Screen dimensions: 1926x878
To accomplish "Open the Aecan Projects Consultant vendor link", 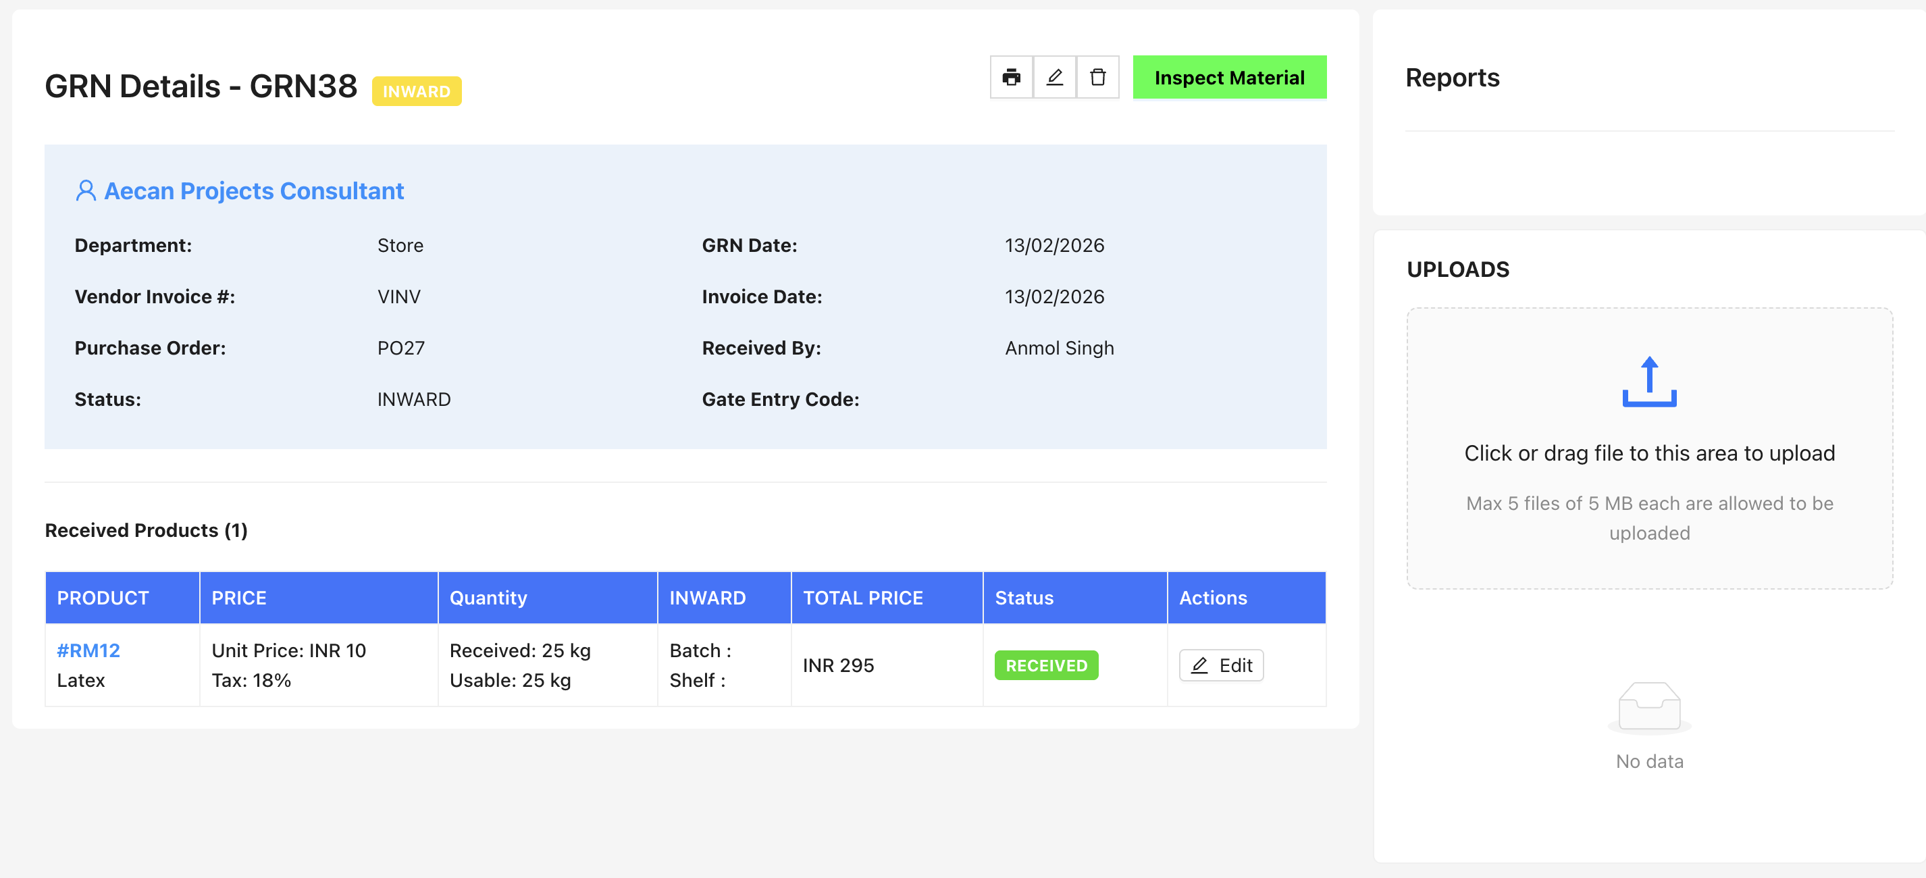I will 254,190.
